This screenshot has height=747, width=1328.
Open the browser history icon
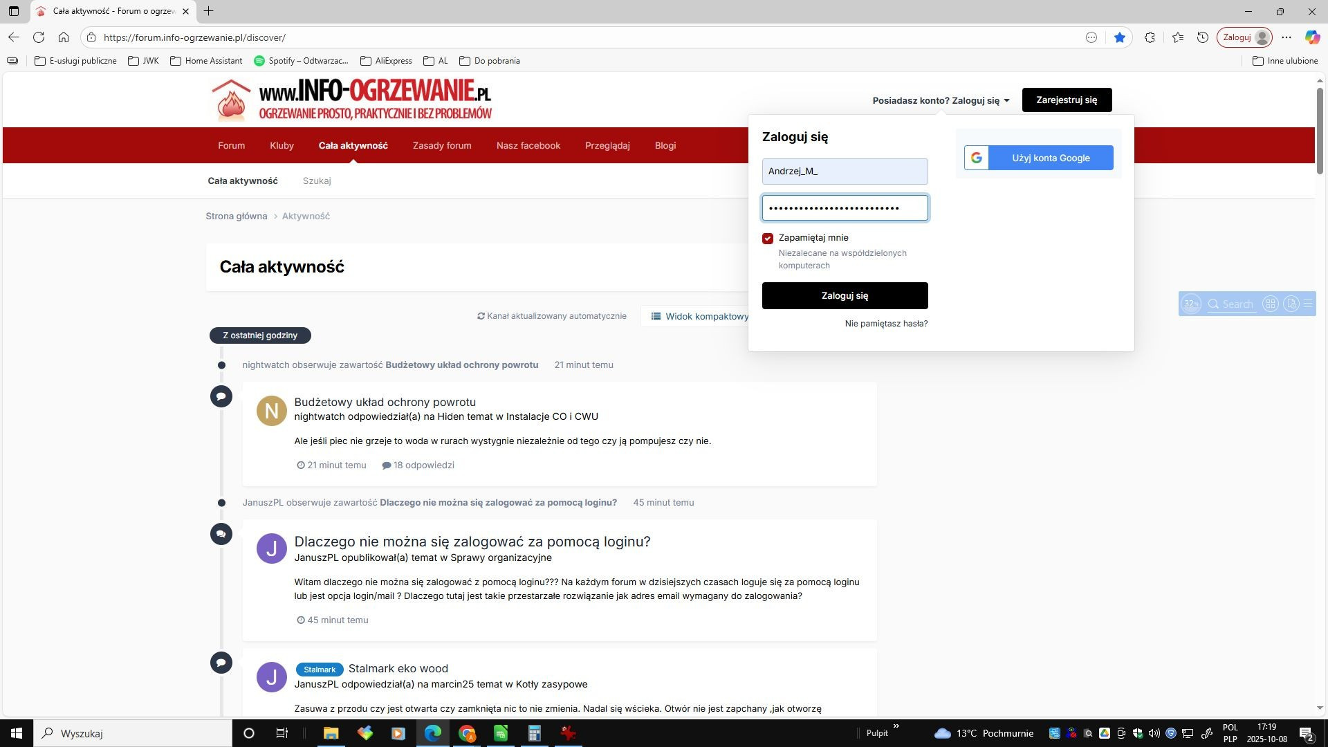pos(1203,37)
